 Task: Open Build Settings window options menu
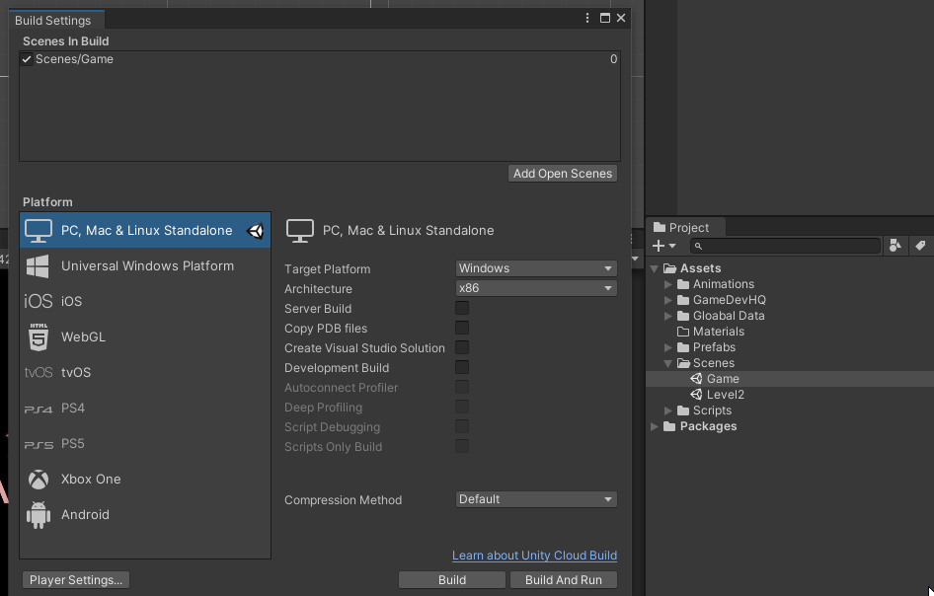pyautogui.click(x=587, y=19)
